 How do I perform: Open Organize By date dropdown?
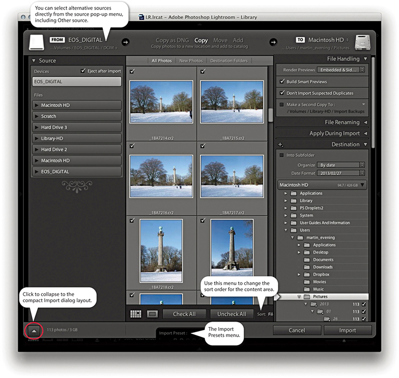pos(341,165)
